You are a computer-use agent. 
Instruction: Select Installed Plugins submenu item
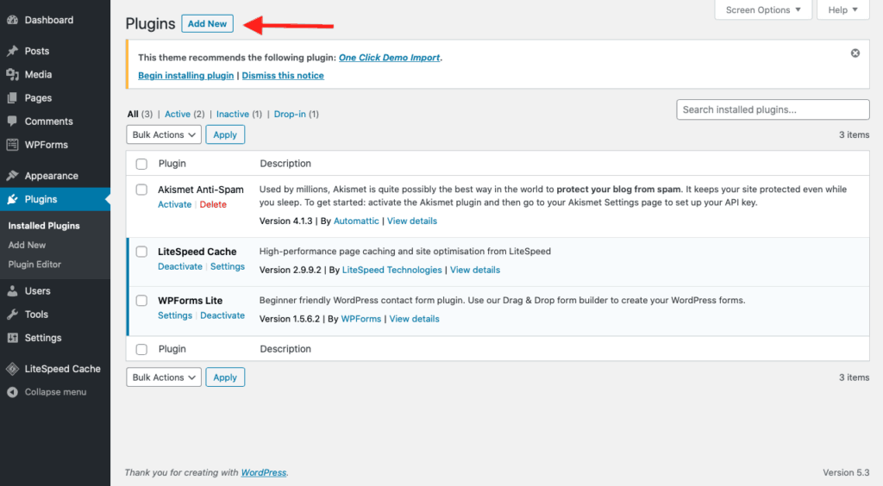tap(44, 226)
